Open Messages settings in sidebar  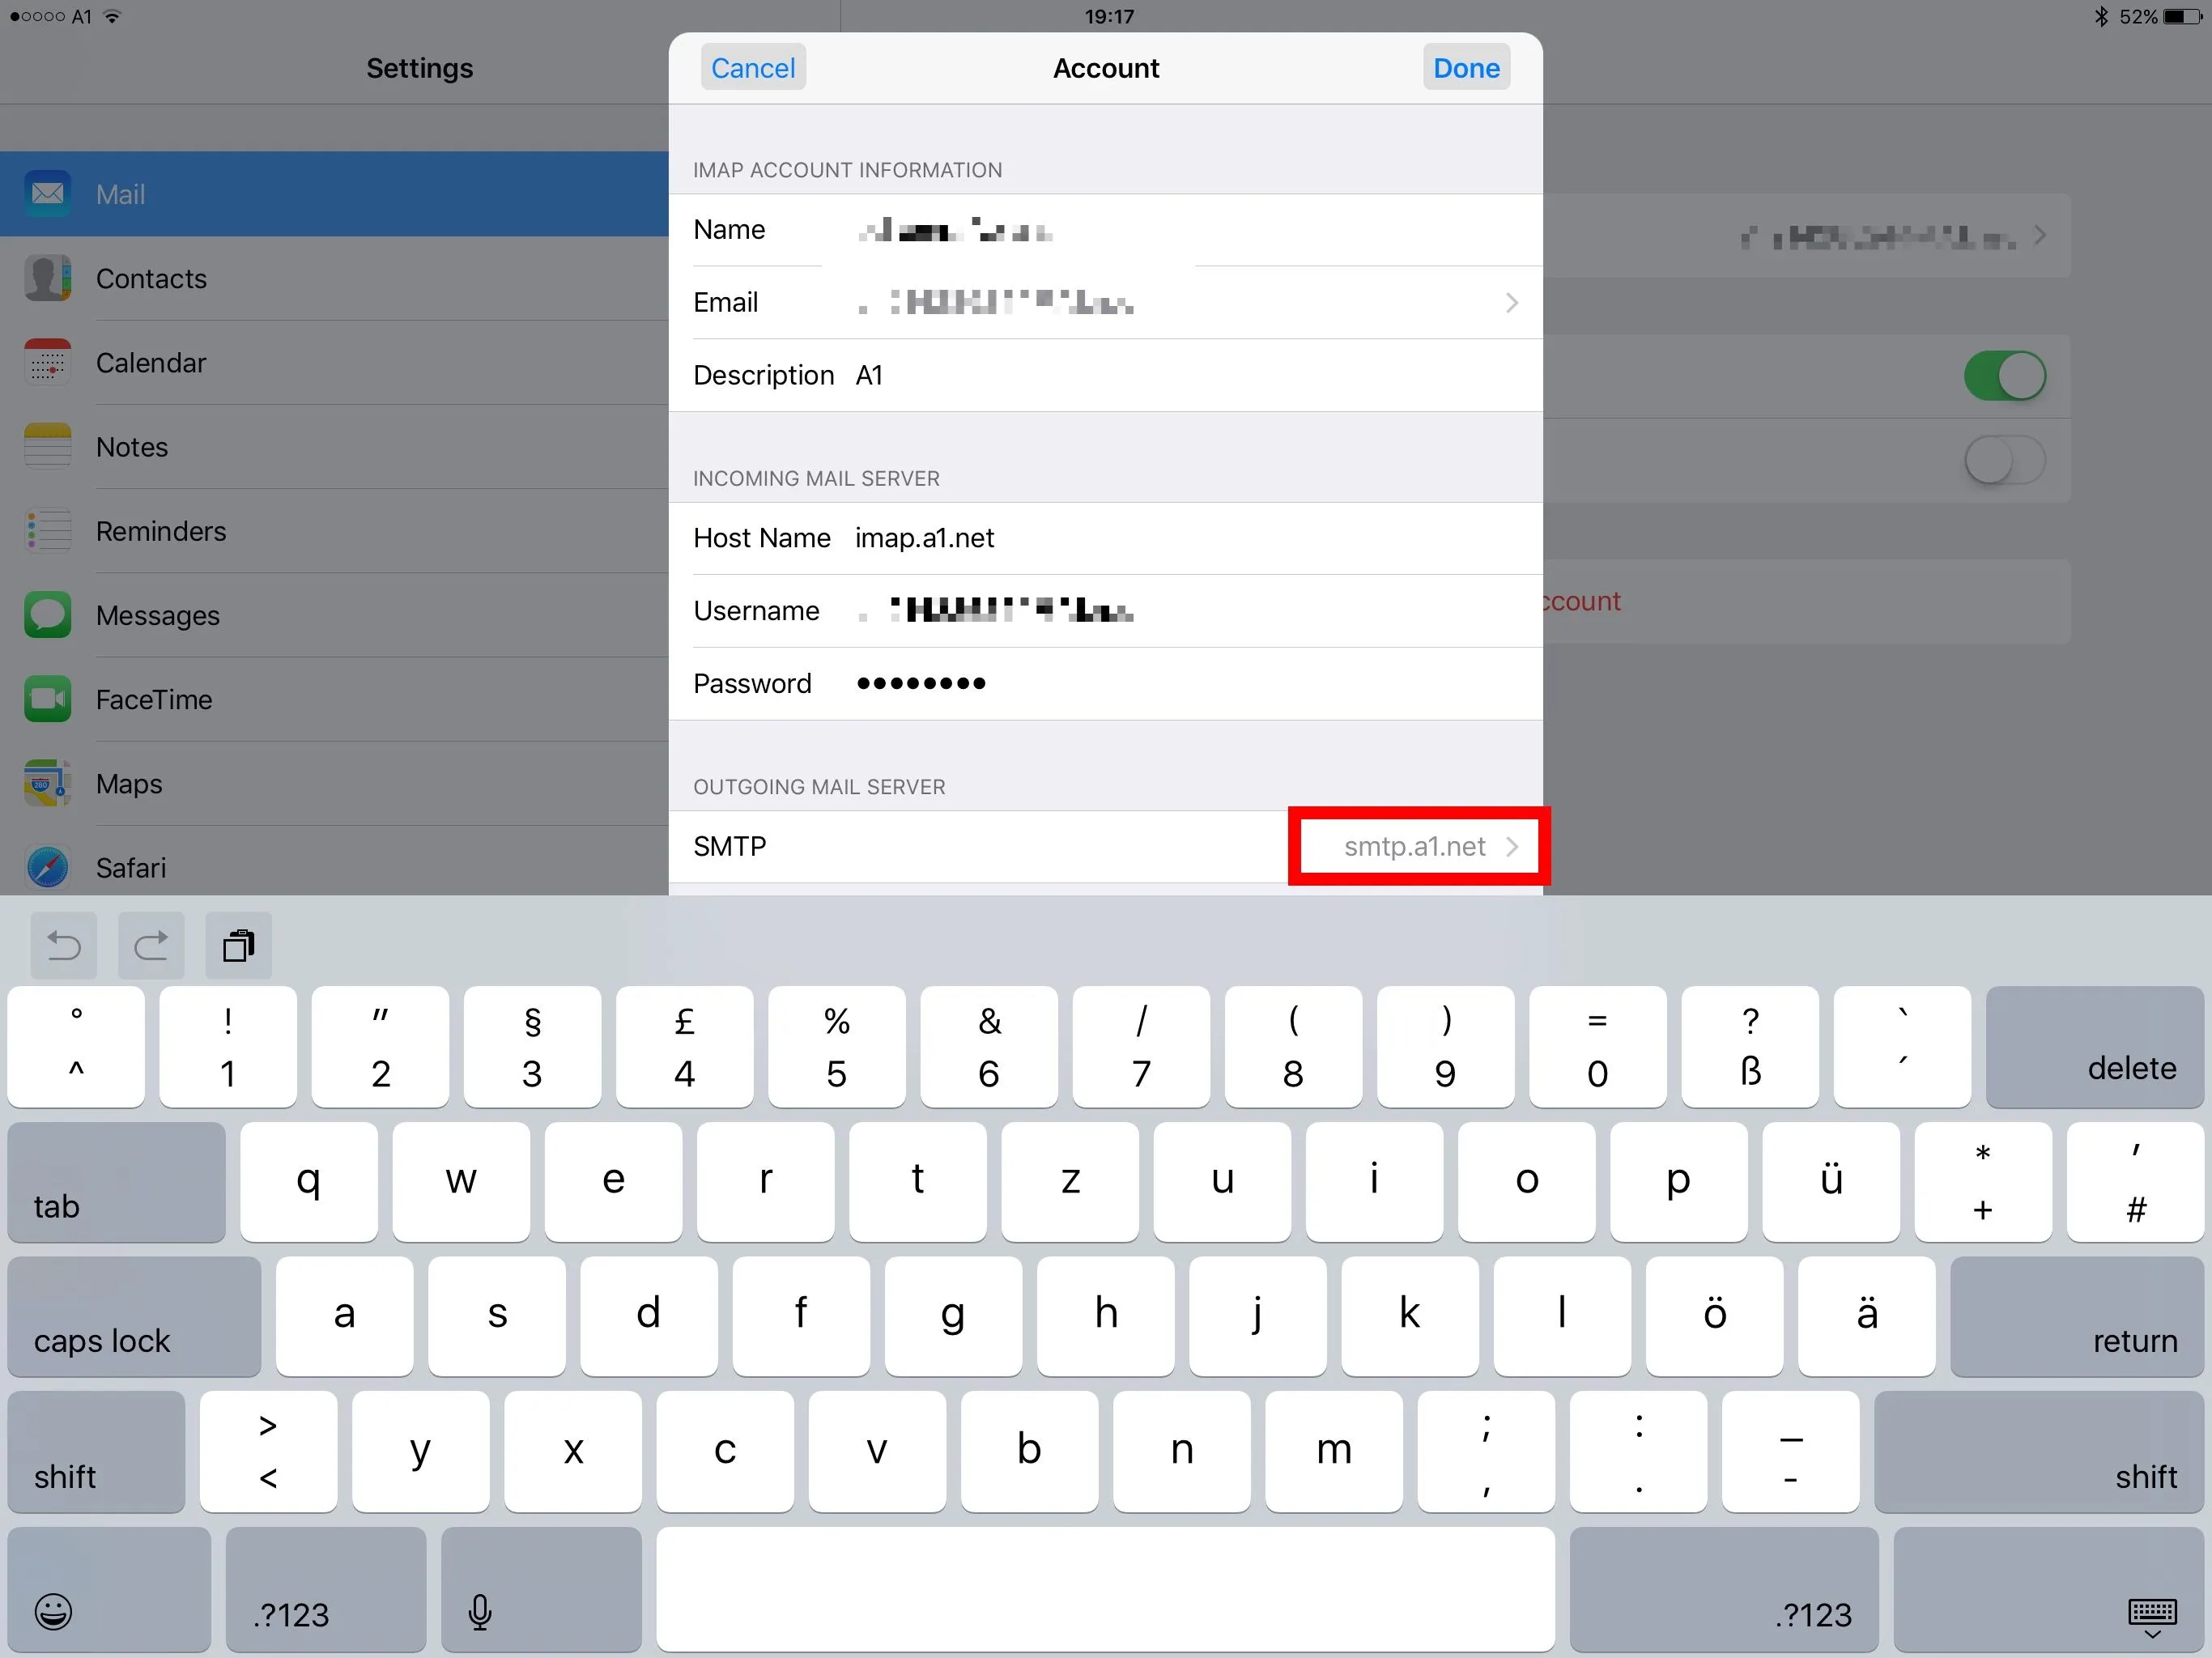point(157,615)
